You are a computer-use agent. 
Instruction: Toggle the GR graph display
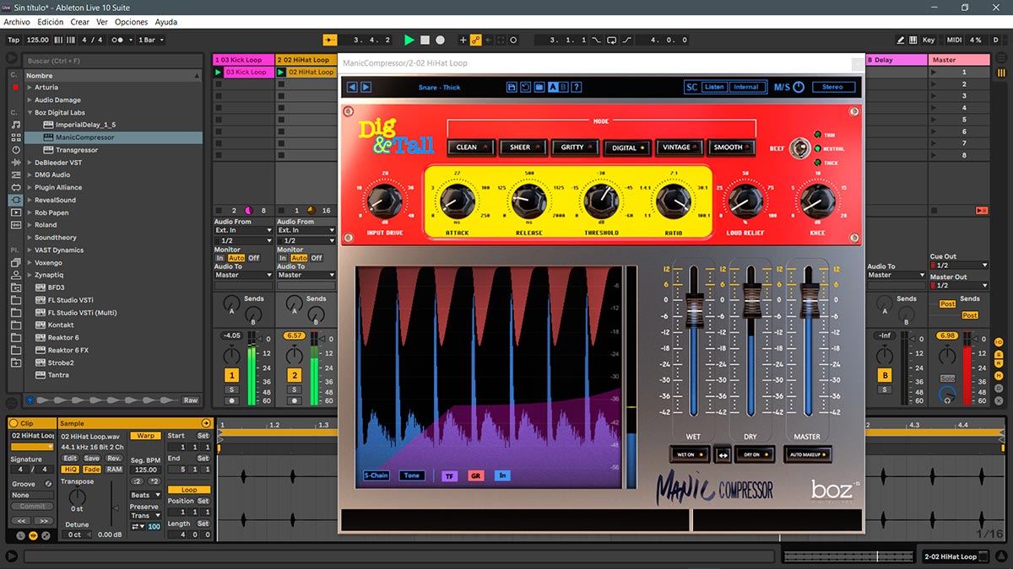click(475, 475)
